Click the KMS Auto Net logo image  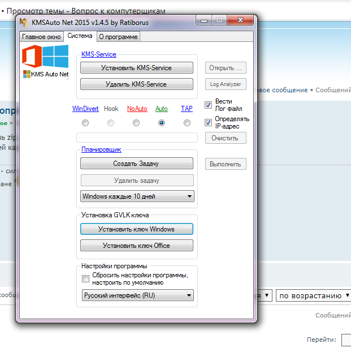click(45, 62)
